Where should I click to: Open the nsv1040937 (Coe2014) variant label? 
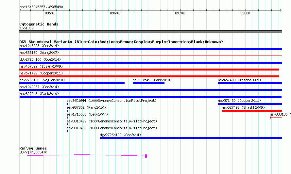(x=39, y=87)
